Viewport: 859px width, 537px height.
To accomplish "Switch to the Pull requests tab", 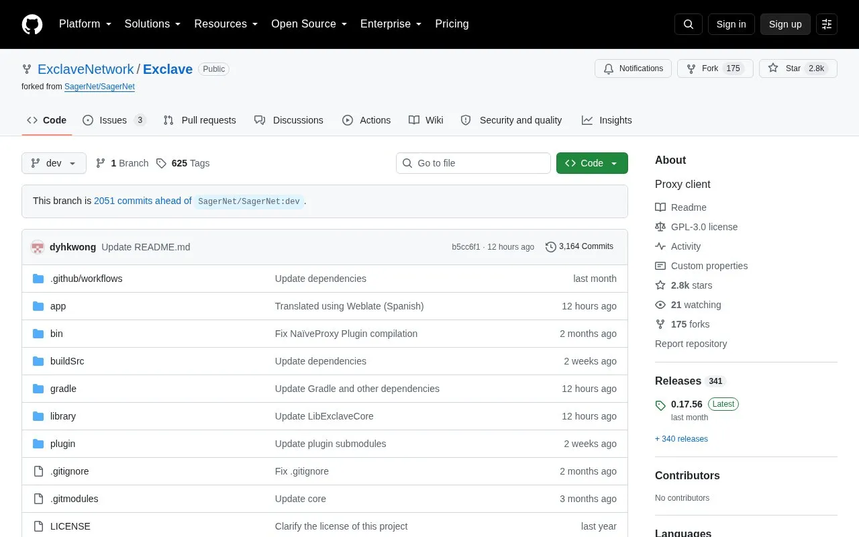I will [x=199, y=120].
